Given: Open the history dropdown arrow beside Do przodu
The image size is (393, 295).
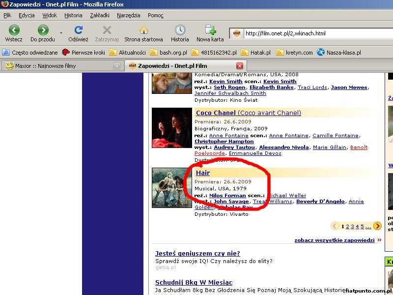Looking at the screenshot, I should click(61, 33).
